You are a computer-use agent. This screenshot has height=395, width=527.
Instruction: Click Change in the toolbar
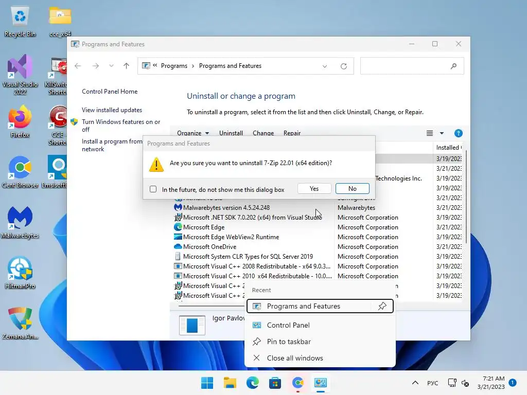[x=263, y=133]
